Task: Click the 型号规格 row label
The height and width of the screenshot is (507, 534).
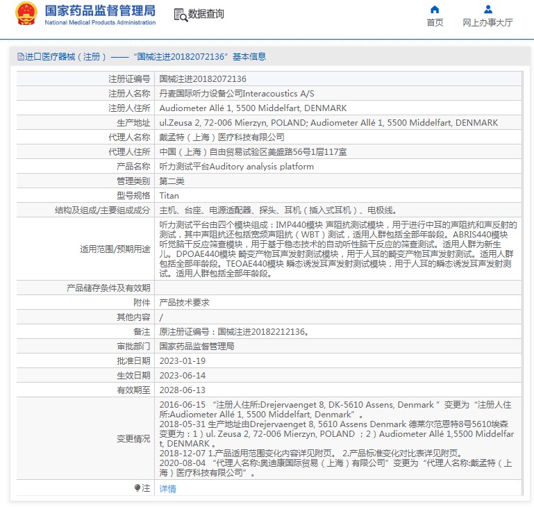Action: click(x=133, y=196)
